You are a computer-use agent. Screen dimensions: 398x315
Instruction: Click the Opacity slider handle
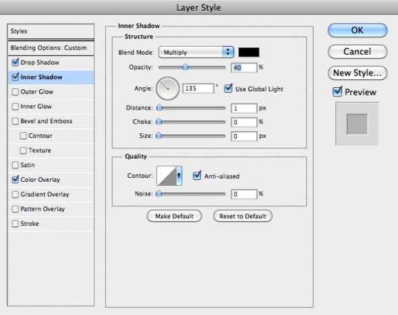[x=186, y=67]
